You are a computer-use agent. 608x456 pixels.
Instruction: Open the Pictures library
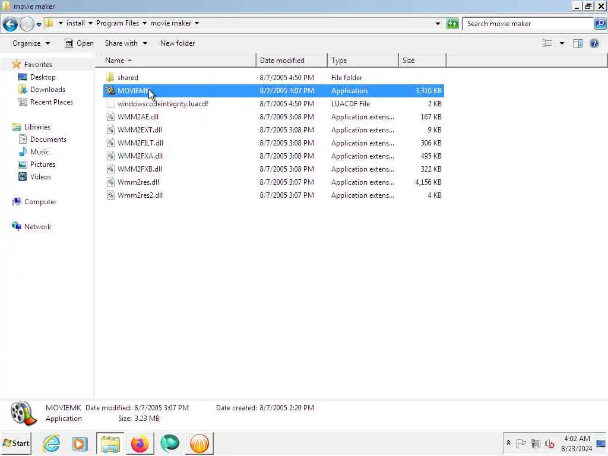[43, 164]
